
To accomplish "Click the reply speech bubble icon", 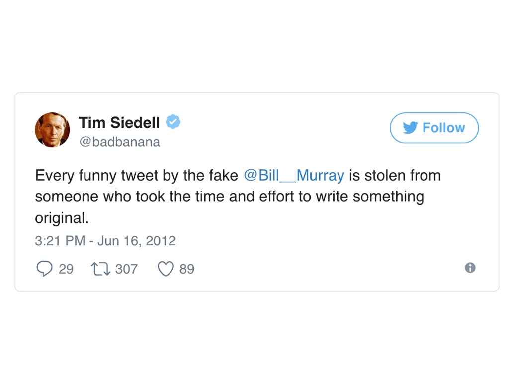I will (x=44, y=269).
